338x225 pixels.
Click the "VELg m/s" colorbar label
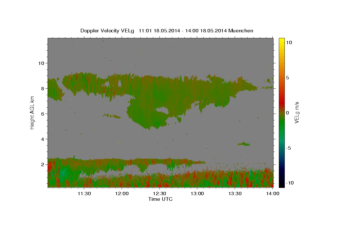coord(297,113)
